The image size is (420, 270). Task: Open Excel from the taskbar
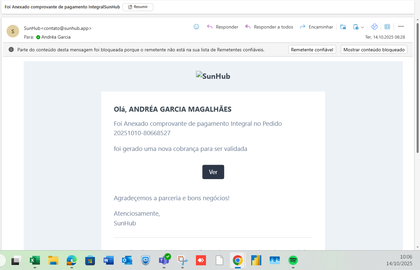pyautogui.click(x=35, y=260)
